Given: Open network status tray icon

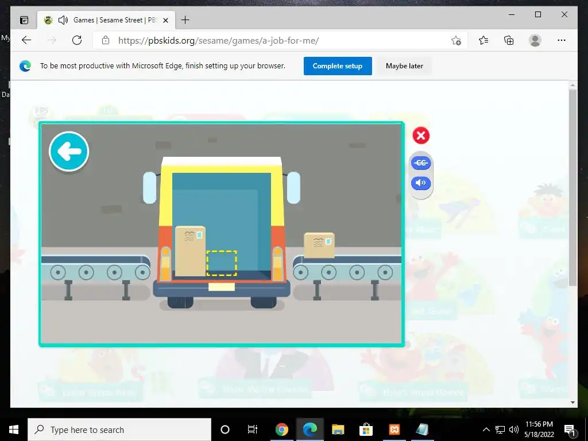Looking at the screenshot, I should [500, 430].
